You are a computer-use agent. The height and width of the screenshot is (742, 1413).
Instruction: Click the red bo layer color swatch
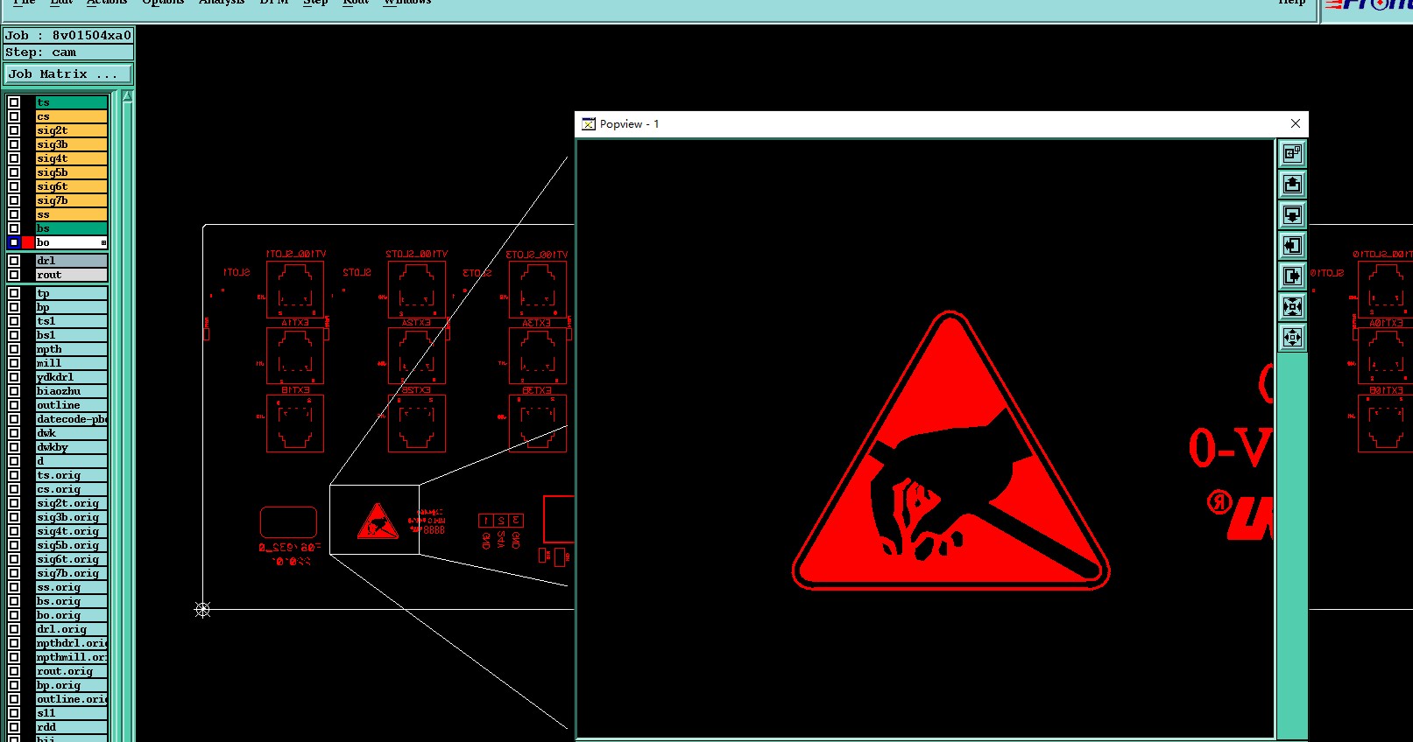click(28, 242)
